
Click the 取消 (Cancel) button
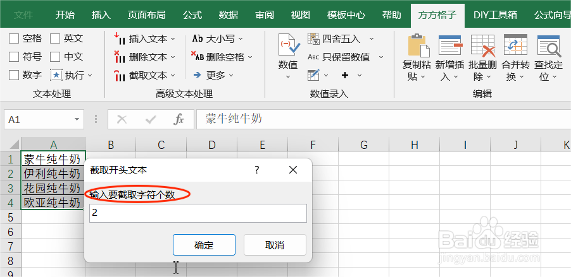(275, 245)
